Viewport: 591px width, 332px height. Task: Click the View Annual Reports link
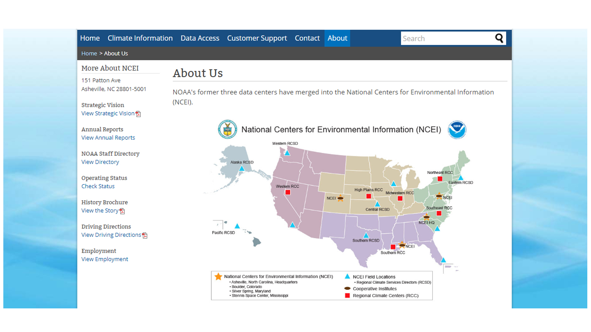[x=108, y=138]
